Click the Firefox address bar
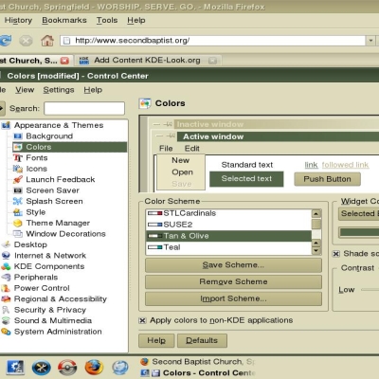The height and width of the screenshot is (379, 379). pos(212,41)
